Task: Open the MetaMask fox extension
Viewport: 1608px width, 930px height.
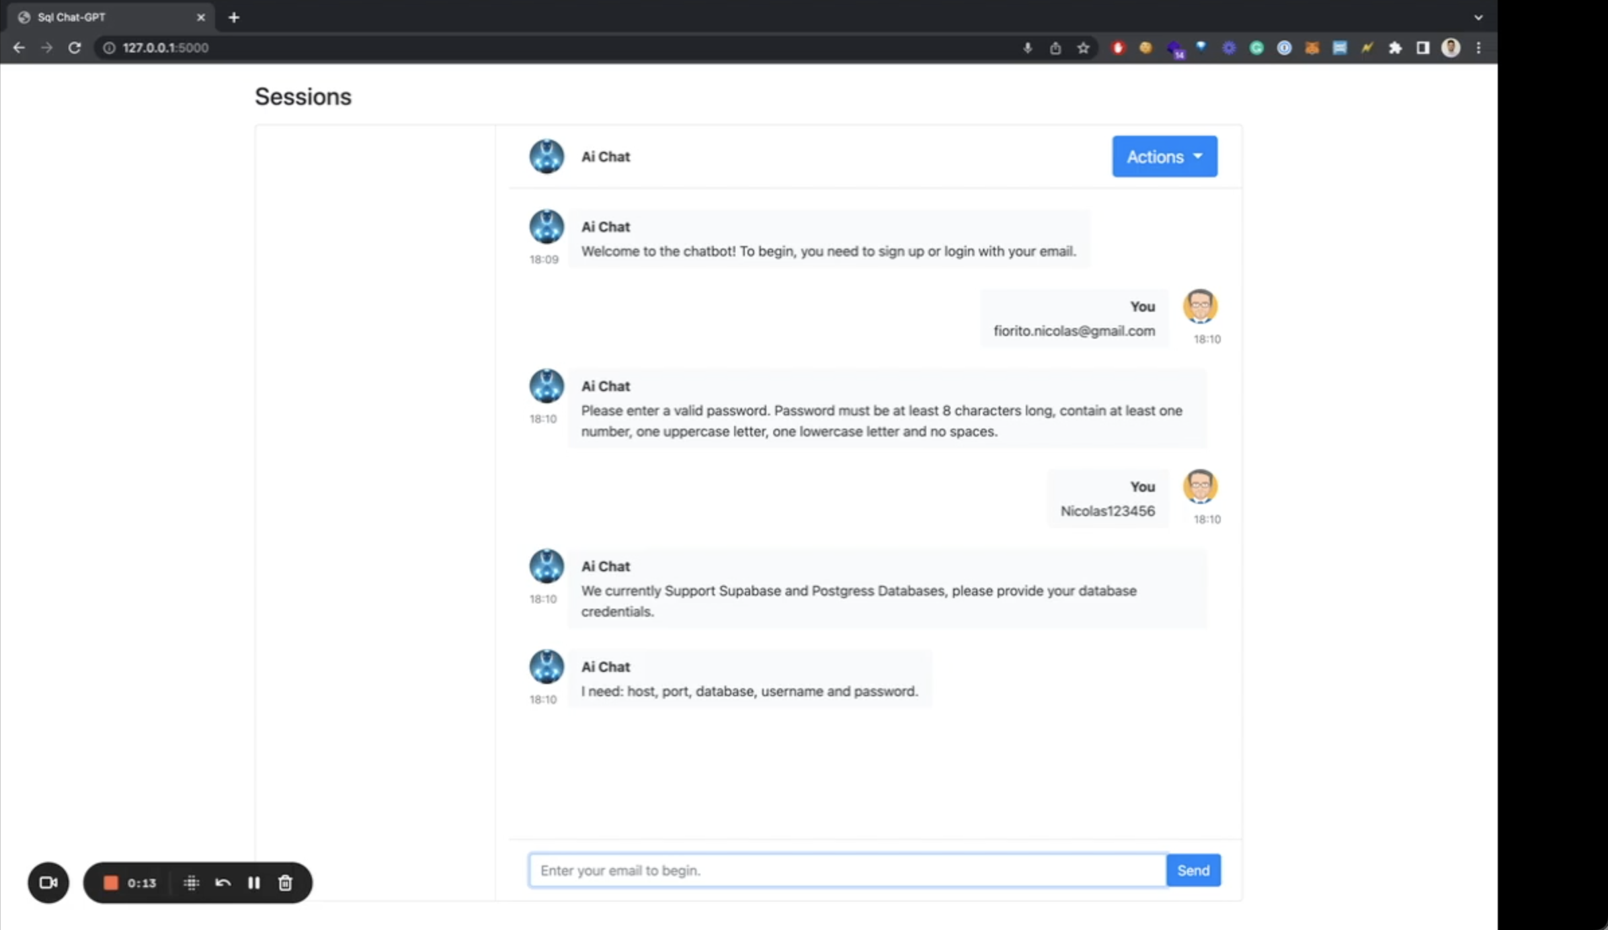Action: [1312, 48]
